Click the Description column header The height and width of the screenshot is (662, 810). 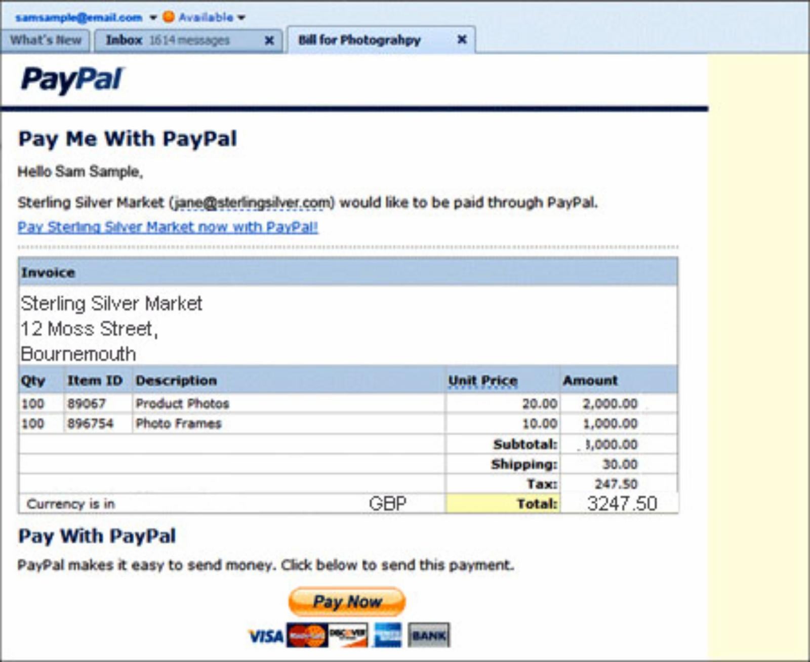176,381
